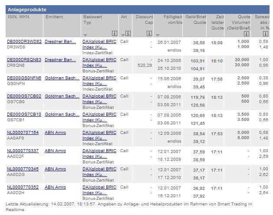Open DAXglobal BRIC Index link in DR8QN8 row
The height and width of the screenshot is (215, 273).
(x=99, y=62)
